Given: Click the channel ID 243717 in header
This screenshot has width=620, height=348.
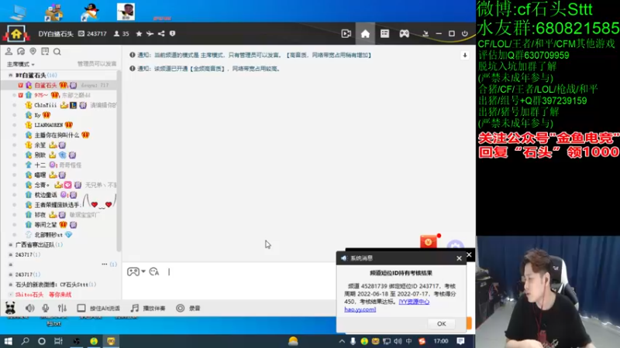Looking at the screenshot, I should [96, 34].
